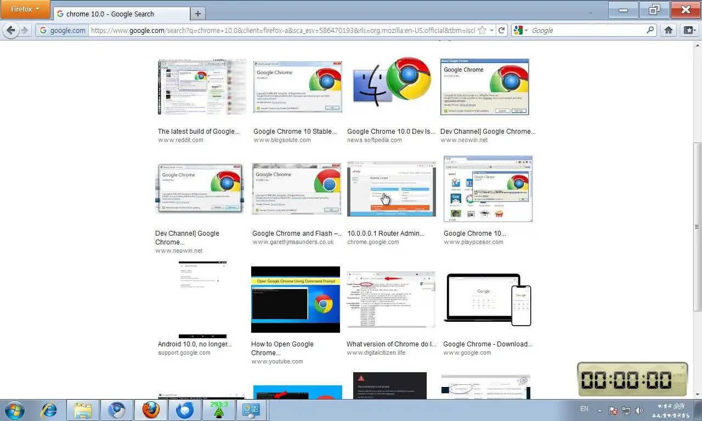Click the www.reddit.com source text
702x421 pixels.
point(180,140)
